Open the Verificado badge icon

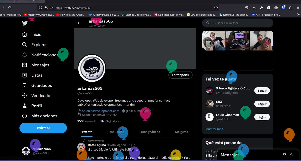pyautogui.click(x=24, y=96)
